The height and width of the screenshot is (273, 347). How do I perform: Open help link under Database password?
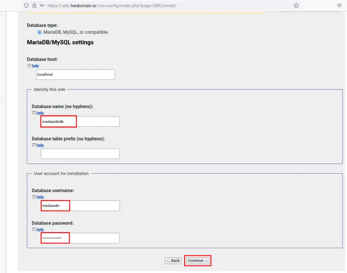pos(40,230)
